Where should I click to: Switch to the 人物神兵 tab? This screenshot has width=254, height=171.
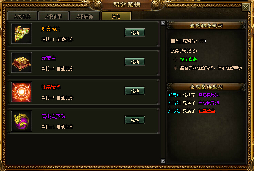(22, 16)
